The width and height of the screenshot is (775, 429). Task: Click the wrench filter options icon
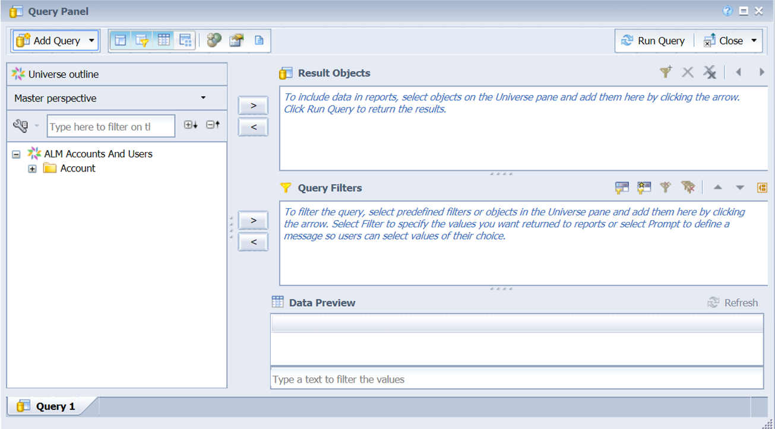point(20,126)
